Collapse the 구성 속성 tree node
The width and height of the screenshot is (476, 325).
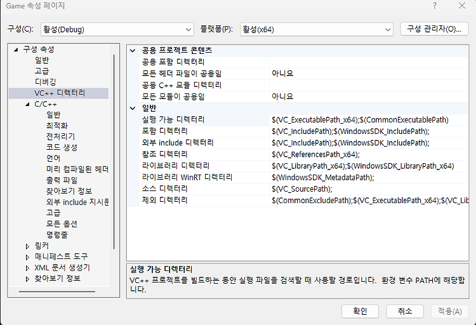coord(16,50)
